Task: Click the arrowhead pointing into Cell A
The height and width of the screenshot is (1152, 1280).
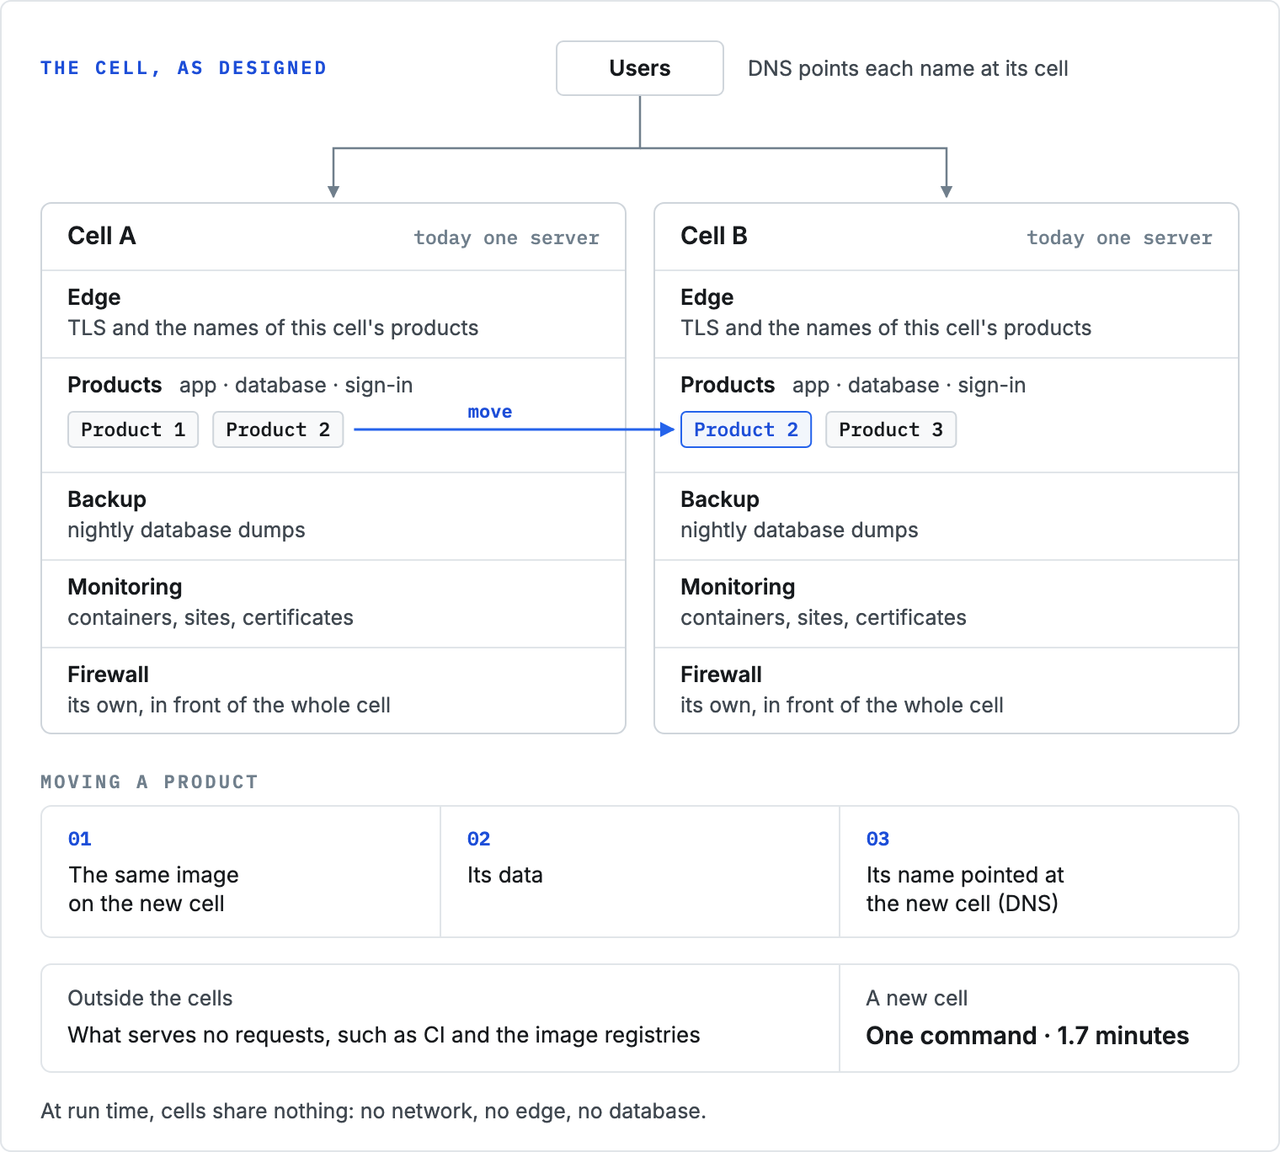Action: [333, 192]
